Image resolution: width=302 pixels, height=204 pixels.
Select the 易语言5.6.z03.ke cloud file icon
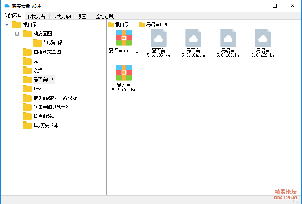(228, 38)
